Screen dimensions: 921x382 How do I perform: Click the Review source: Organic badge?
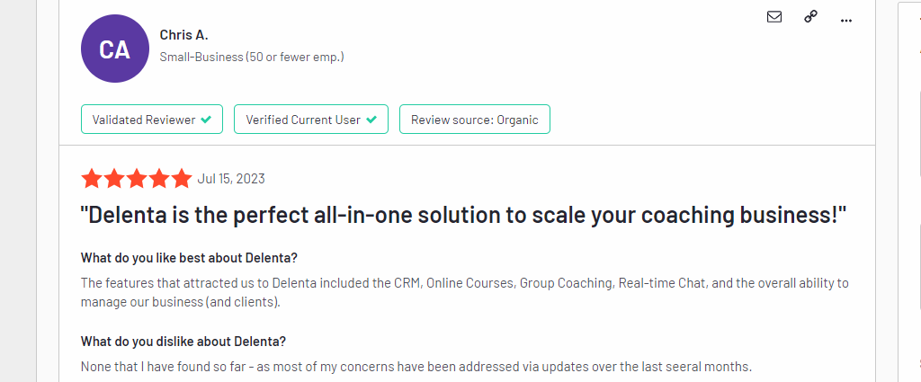click(x=474, y=120)
